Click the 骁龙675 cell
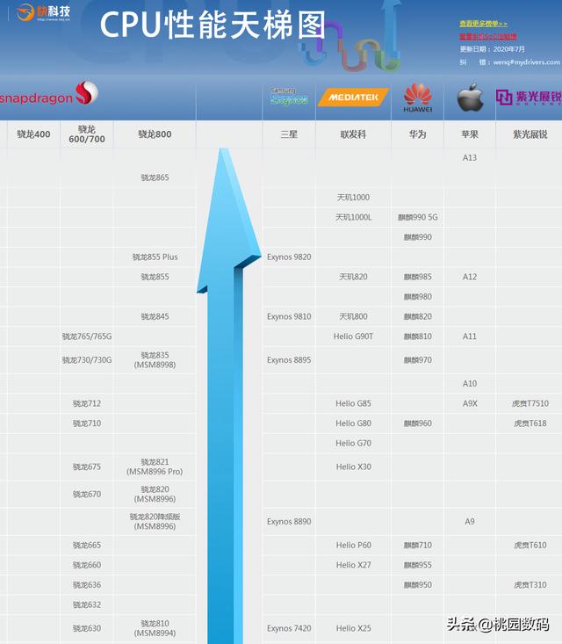The height and width of the screenshot is (644, 562). tap(87, 467)
